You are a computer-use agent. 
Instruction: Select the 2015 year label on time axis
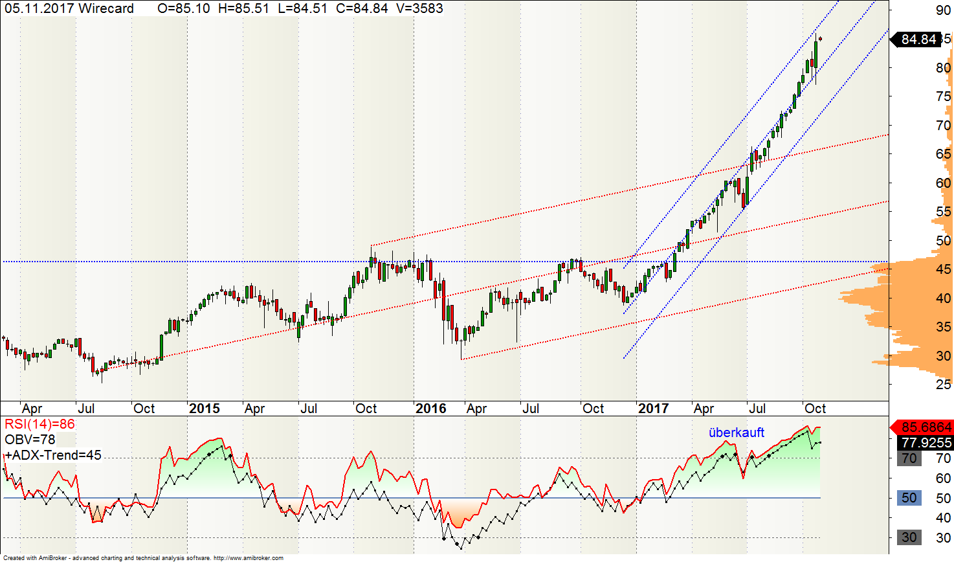point(204,409)
